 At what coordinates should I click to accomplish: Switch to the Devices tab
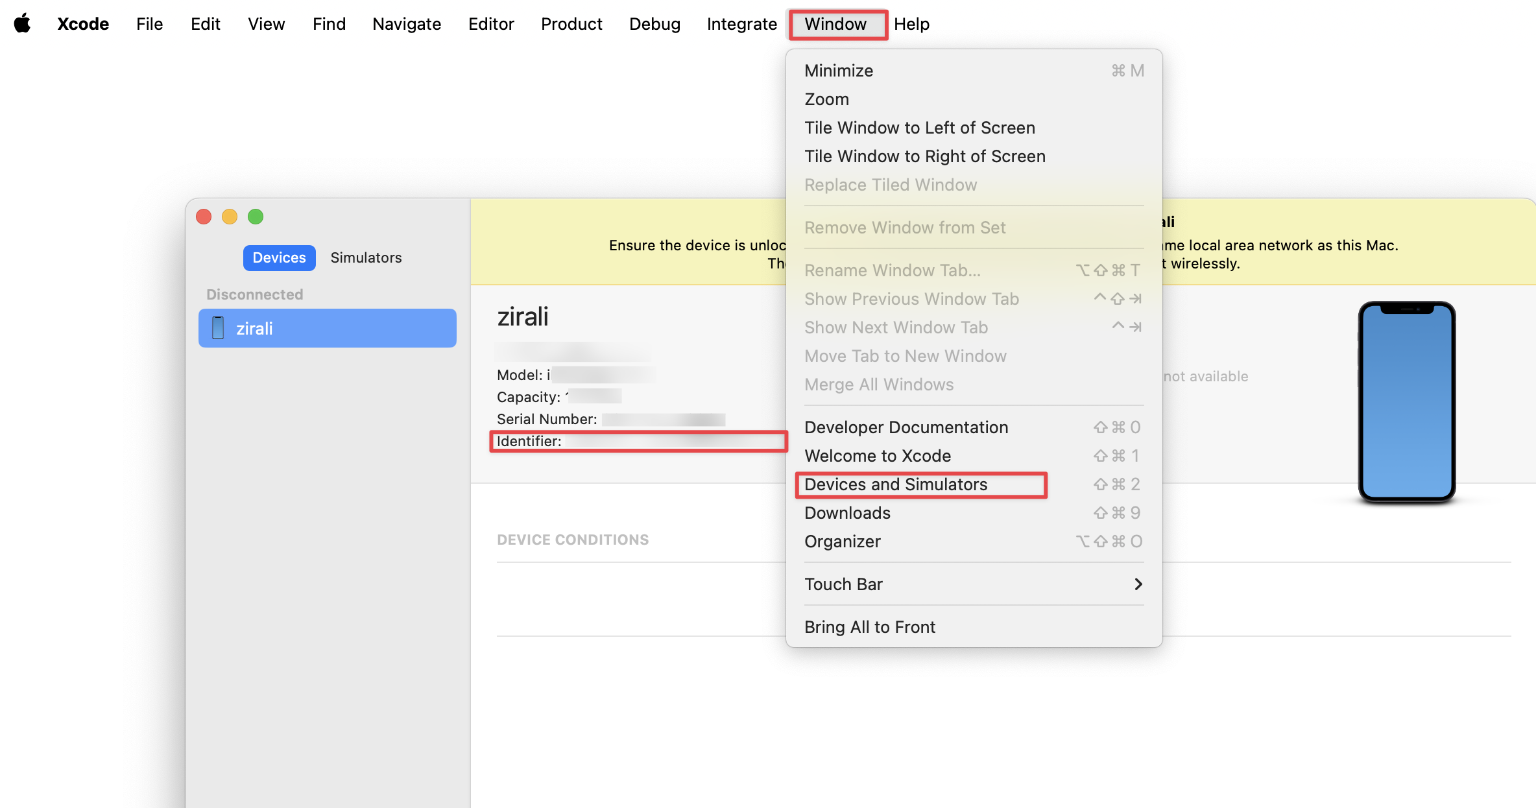[279, 257]
